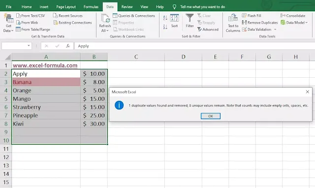The image size is (315, 188).
Task: Switch to the Formulas tab
Action: click(91, 7)
